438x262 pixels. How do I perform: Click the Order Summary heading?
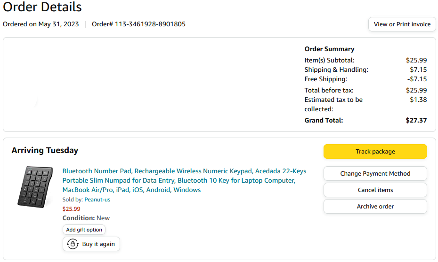pos(329,49)
